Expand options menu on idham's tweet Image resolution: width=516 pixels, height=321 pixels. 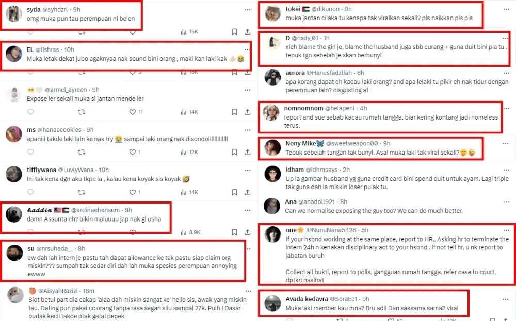[506, 170]
